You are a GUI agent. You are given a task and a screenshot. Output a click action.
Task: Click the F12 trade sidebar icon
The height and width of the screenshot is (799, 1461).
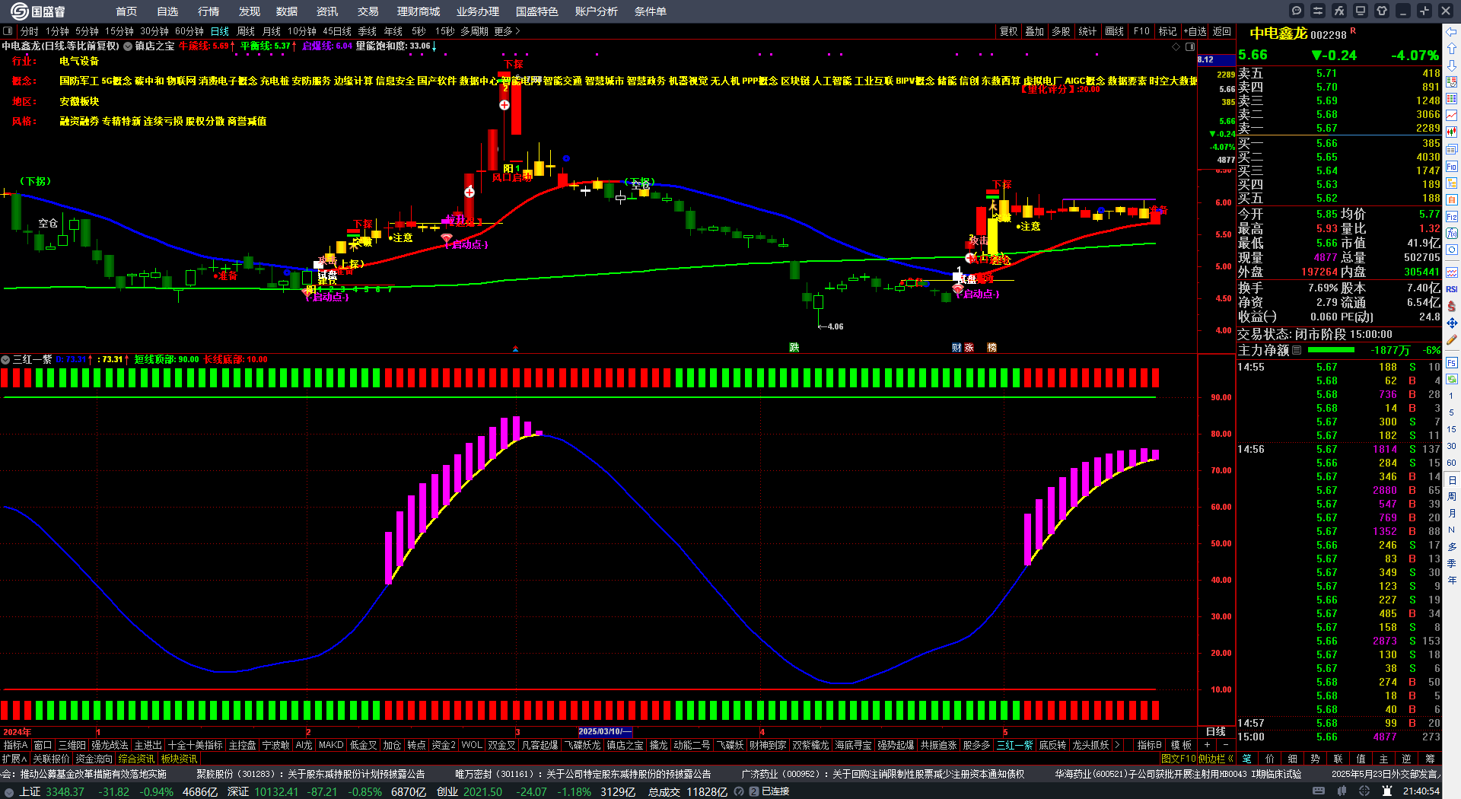point(1452,217)
